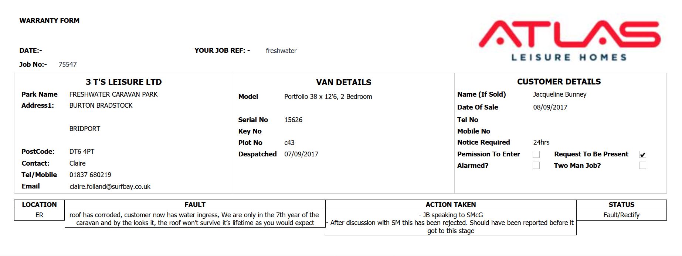Click the Despatched date 07/09/2017
This screenshot has width=682, height=256.
pyautogui.click(x=301, y=154)
